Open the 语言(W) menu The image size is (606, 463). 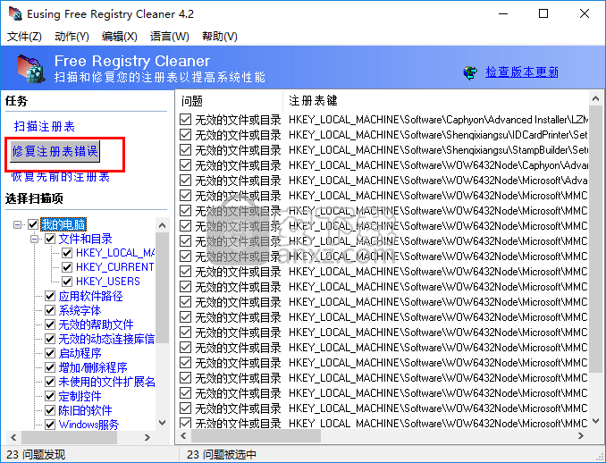click(169, 37)
